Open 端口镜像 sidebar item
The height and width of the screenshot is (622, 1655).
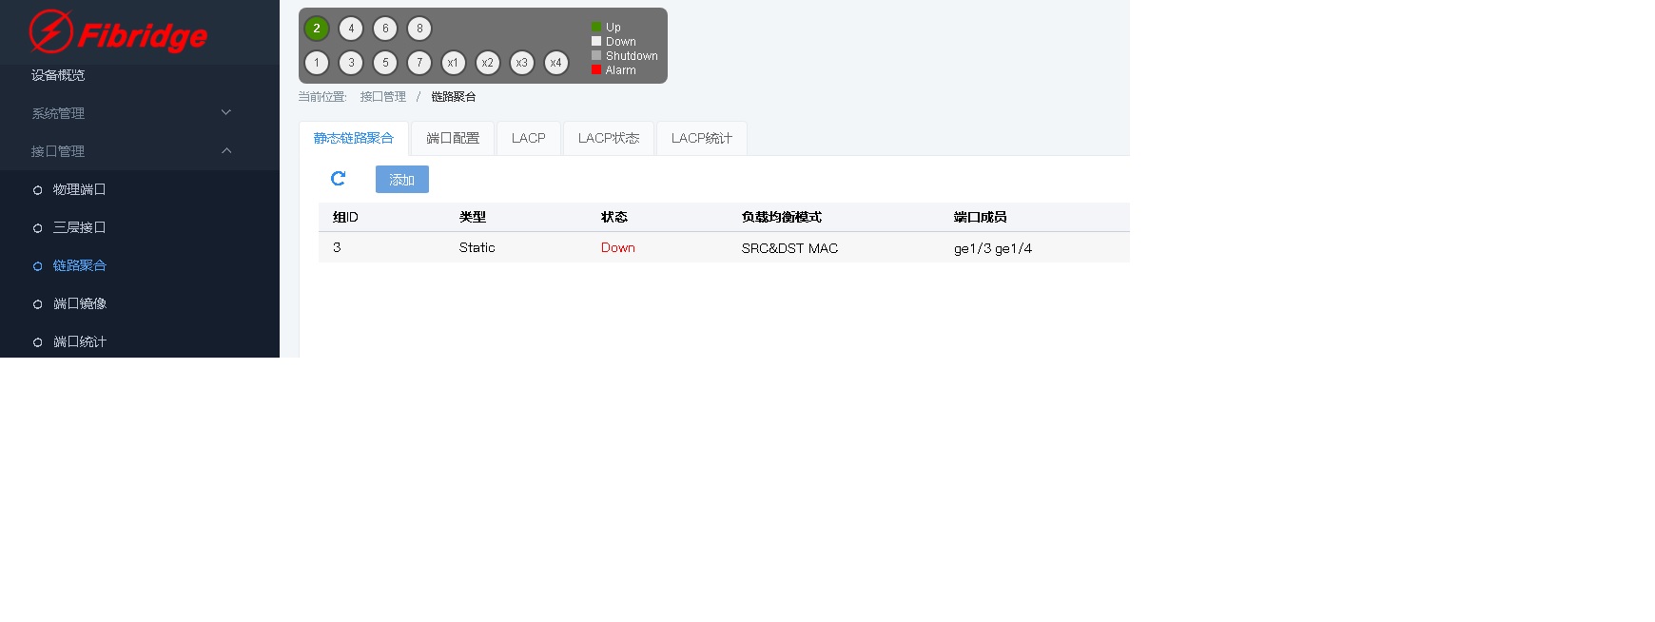point(79,303)
